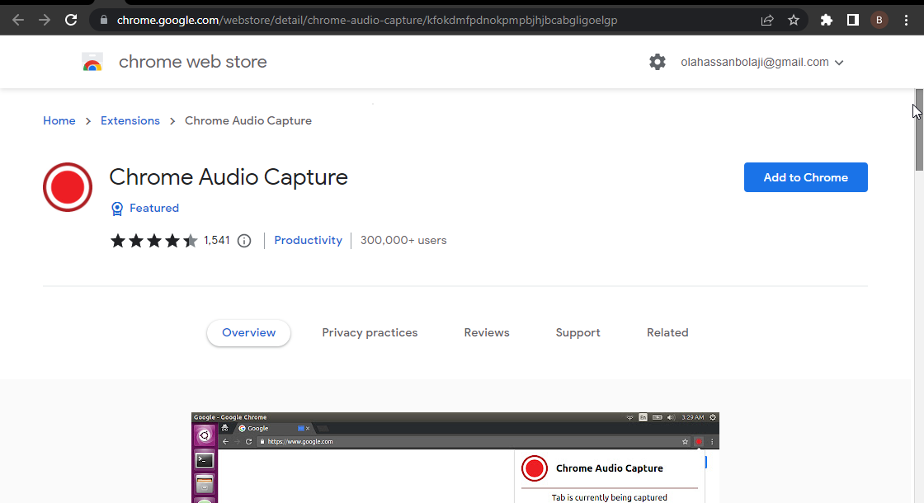Switch to the Overview tab
The height and width of the screenshot is (503, 924).
pyautogui.click(x=248, y=333)
